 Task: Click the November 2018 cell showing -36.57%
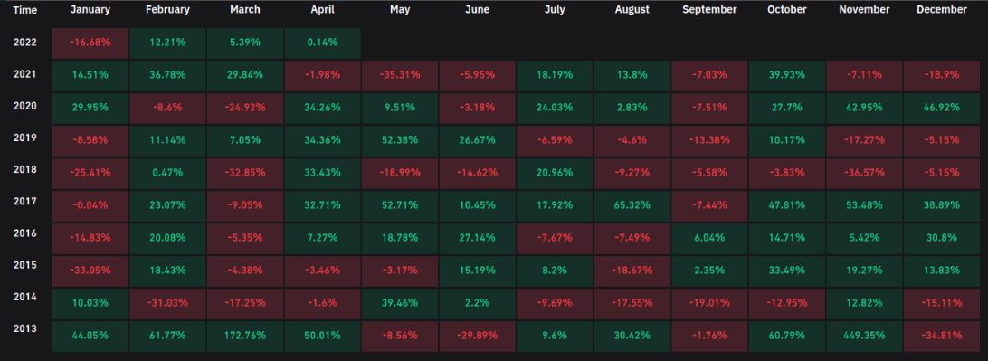tap(864, 173)
